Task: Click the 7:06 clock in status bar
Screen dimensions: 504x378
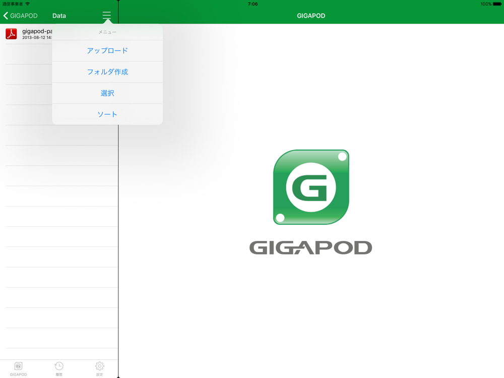Action: [x=253, y=4]
